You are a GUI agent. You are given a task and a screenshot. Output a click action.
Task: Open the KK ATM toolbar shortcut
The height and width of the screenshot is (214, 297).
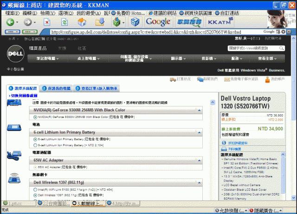tap(220, 22)
